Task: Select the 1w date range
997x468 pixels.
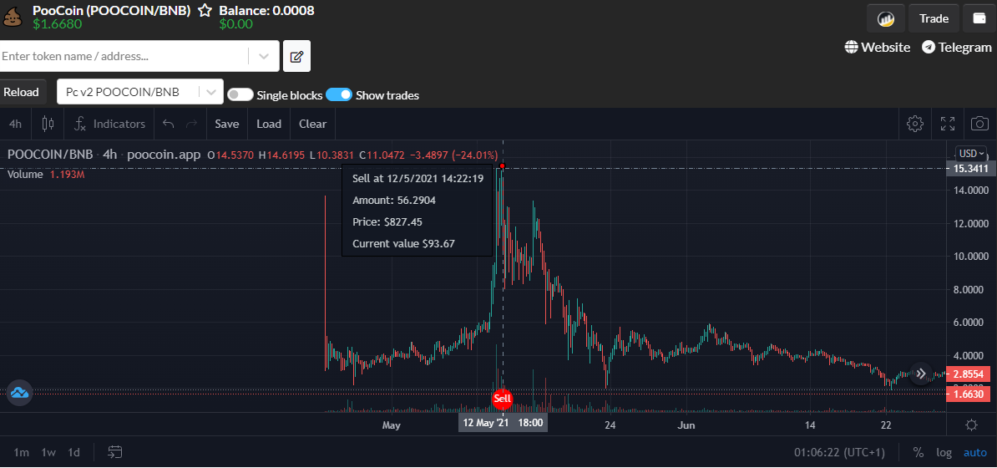Action: tap(48, 453)
